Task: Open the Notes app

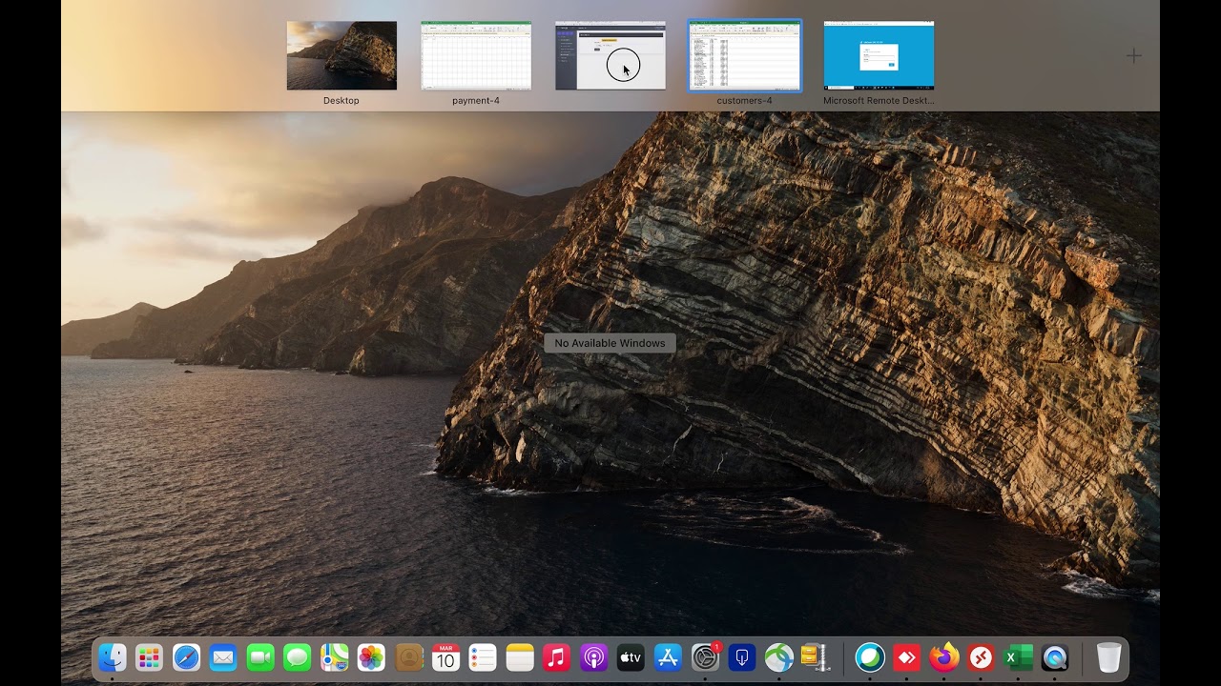Action: [x=520, y=657]
